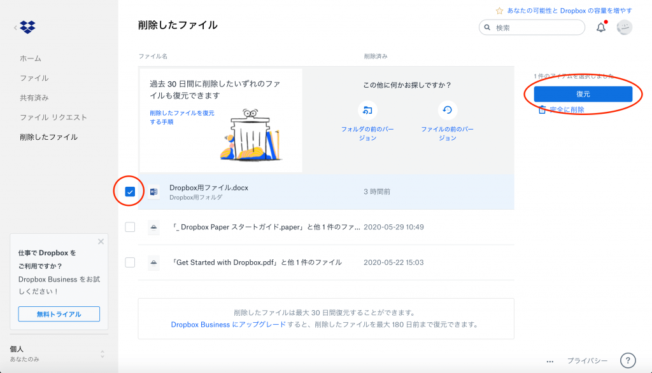Open the notifications bell
Screen dimensions: 652x373
click(x=601, y=28)
